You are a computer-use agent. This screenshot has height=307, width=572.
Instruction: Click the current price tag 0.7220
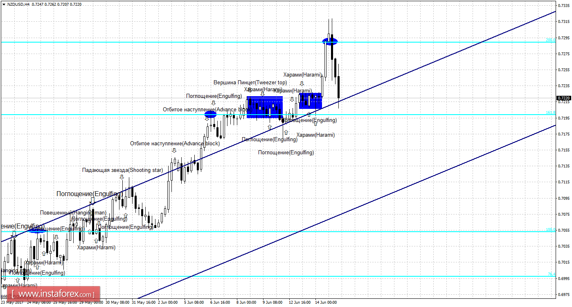[563, 98]
